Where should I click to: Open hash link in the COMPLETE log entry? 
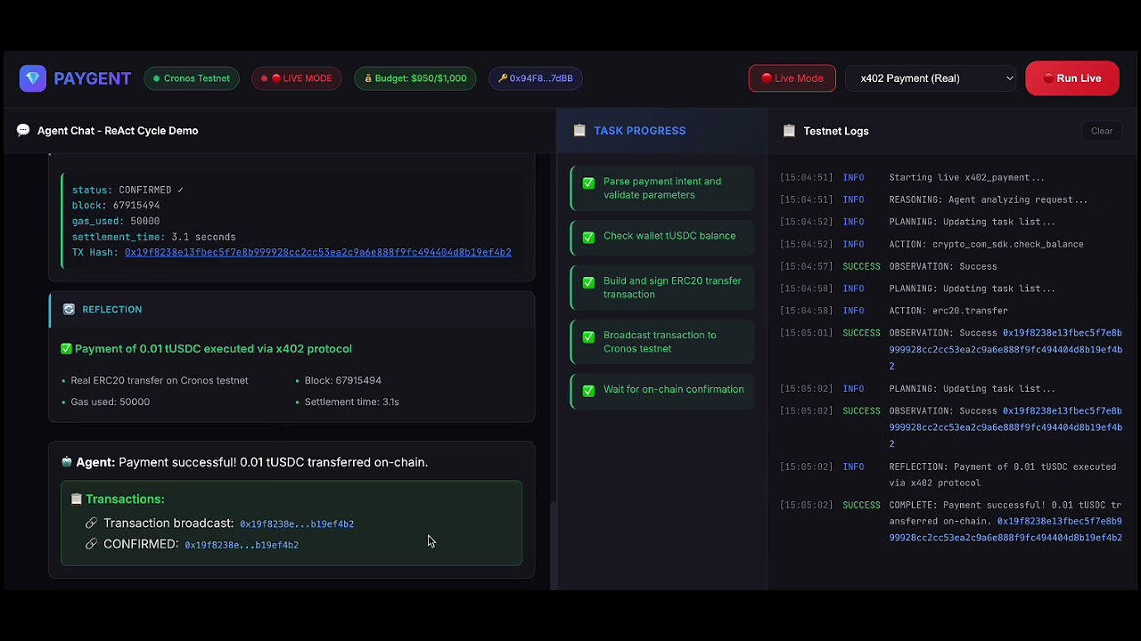click(1006, 530)
